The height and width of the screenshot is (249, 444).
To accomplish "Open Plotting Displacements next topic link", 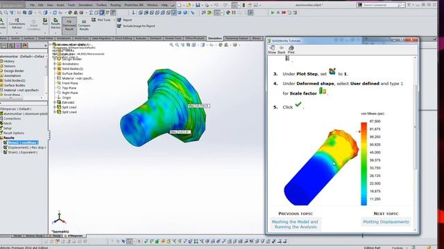I will pos(386,222).
